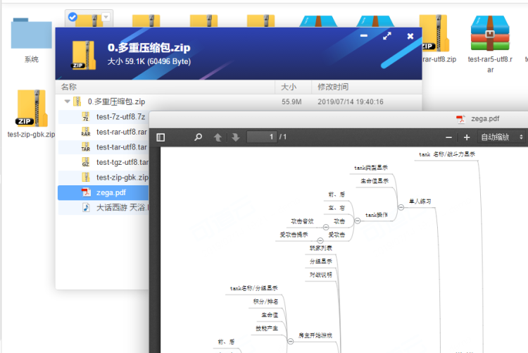
Task: Go to previous PDF page
Action: click(218, 137)
